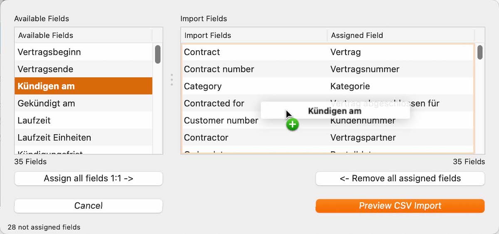Select Vertragsende in Available Fields list
499x234 pixels.
84,69
